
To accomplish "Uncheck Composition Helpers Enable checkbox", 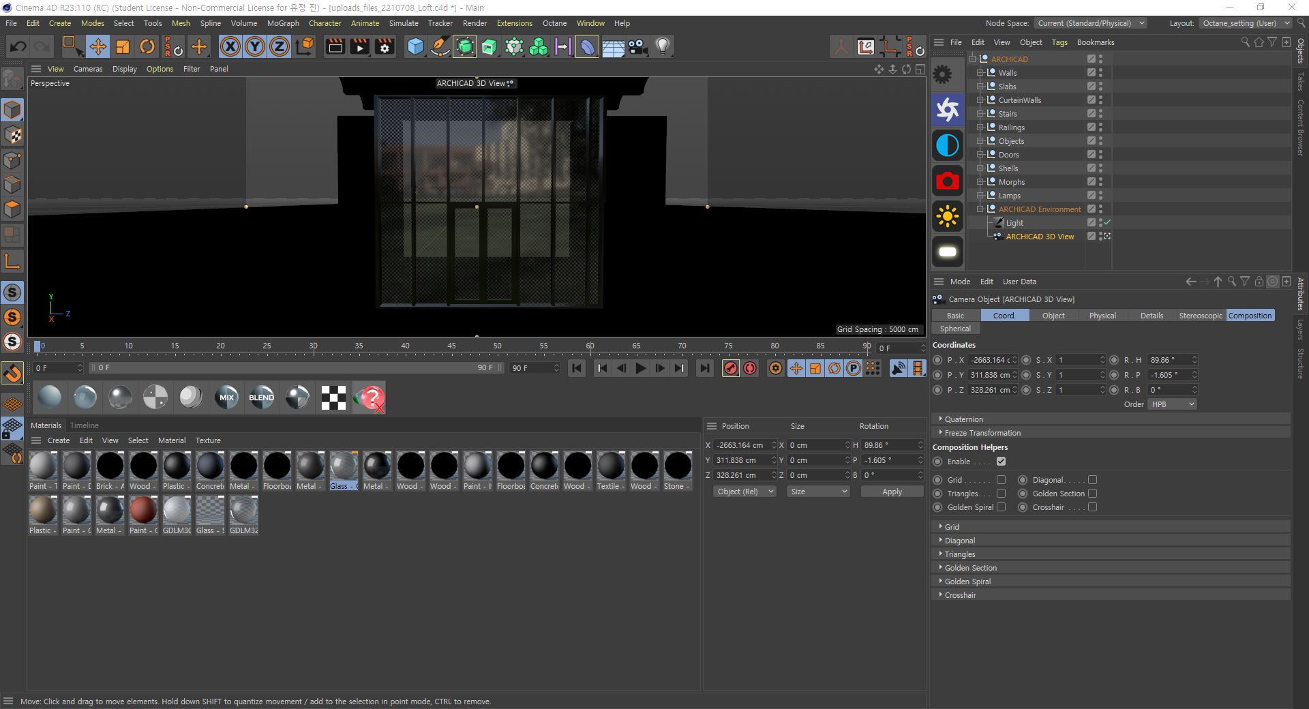I will [x=1001, y=462].
